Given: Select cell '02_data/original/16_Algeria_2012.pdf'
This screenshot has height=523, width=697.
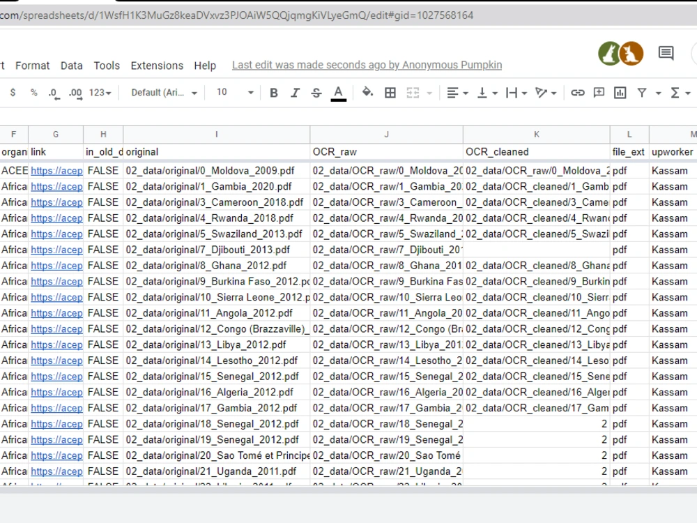Looking at the screenshot, I should 217,392.
